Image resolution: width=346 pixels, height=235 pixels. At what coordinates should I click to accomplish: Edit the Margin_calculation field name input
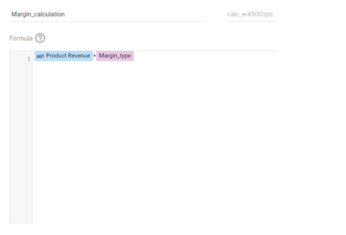[108, 14]
